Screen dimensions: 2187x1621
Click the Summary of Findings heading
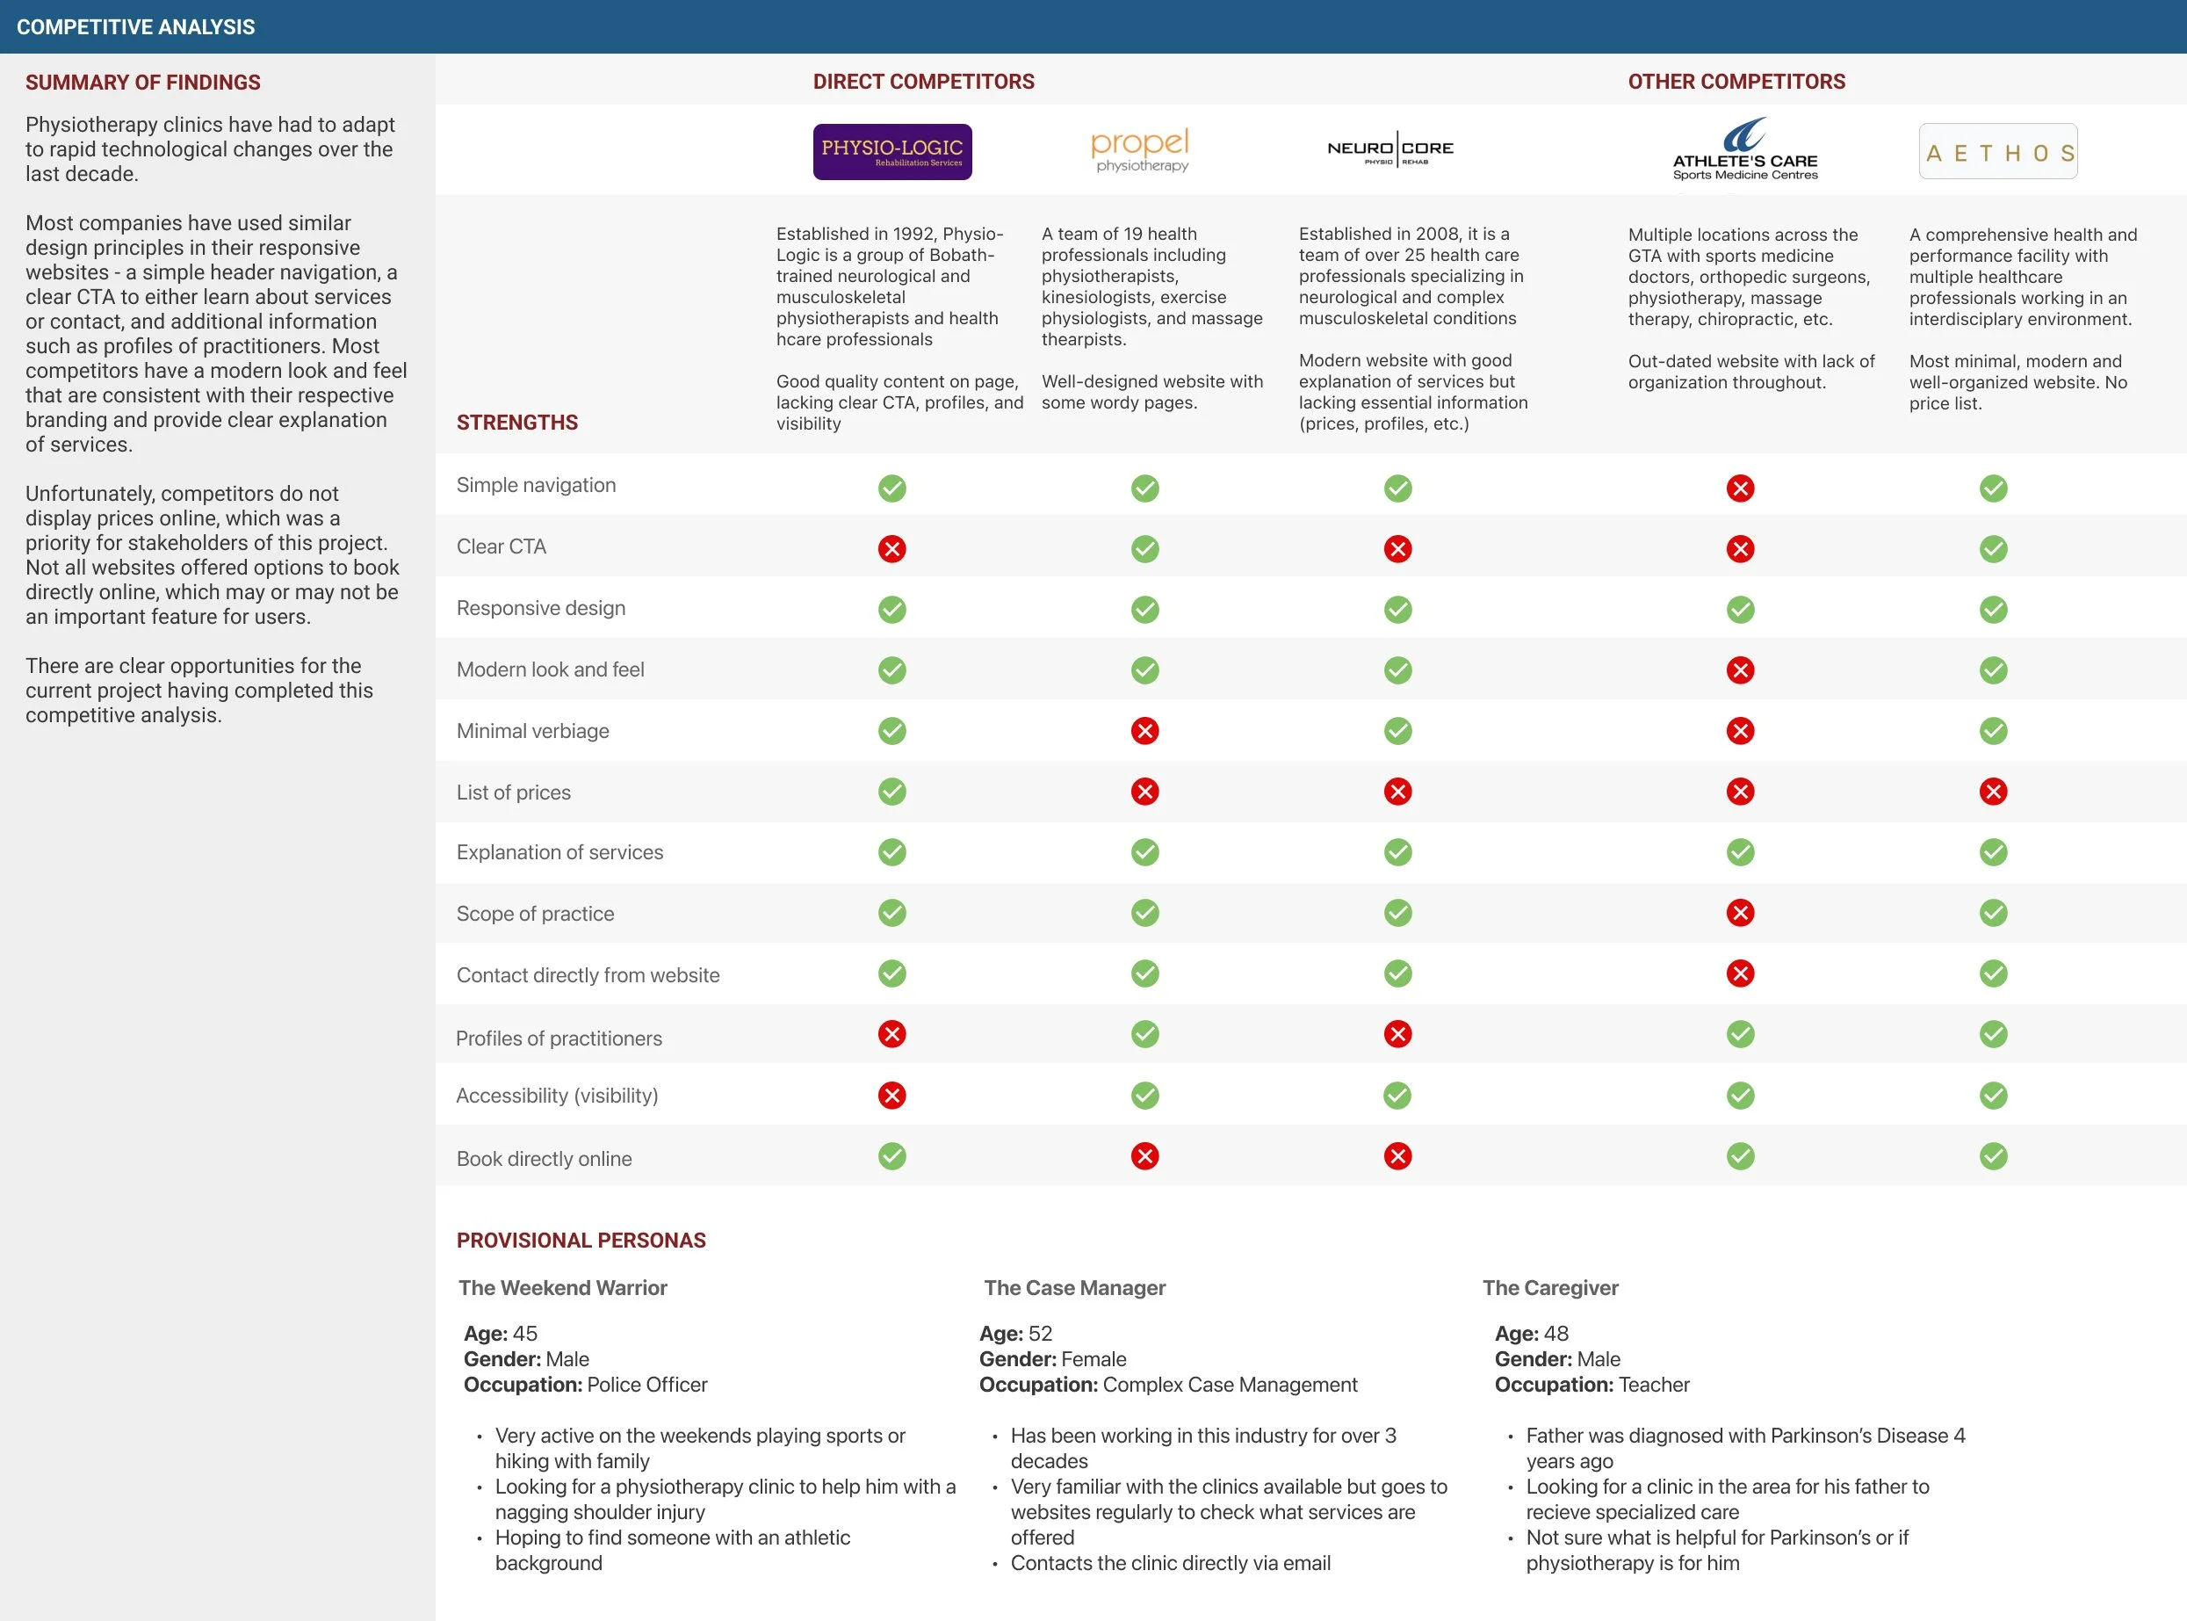[143, 83]
